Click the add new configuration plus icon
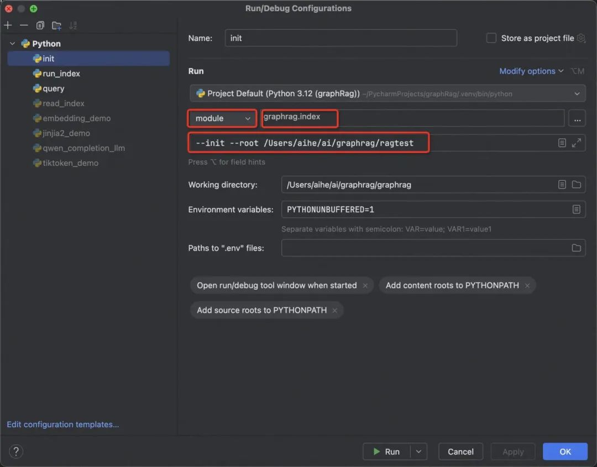Image resolution: width=597 pixels, height=467 pixels. (x=8, y=25)
